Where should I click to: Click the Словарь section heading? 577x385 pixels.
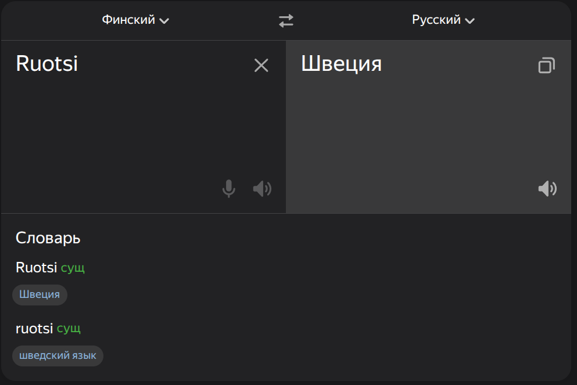(48, 238)
